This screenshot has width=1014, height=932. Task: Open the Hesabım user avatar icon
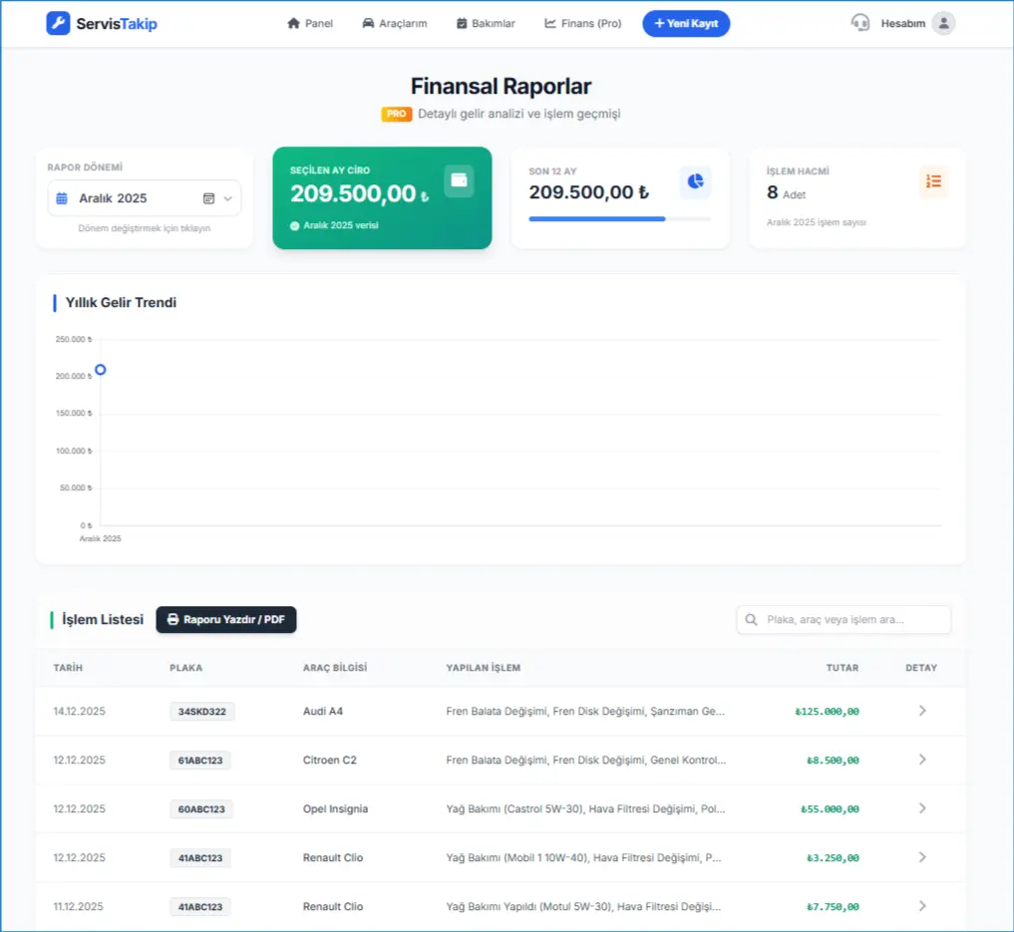pyautogui.click(x=943, y=23)
